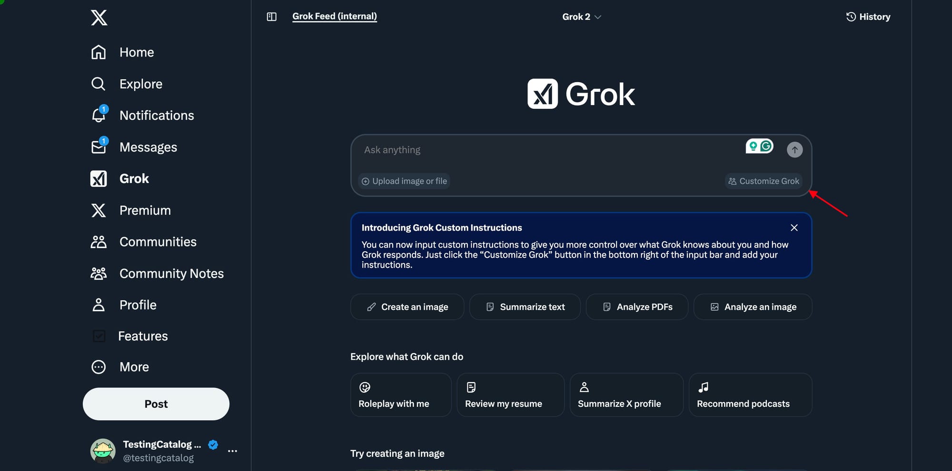Open Community Notes

click(157, 273)
